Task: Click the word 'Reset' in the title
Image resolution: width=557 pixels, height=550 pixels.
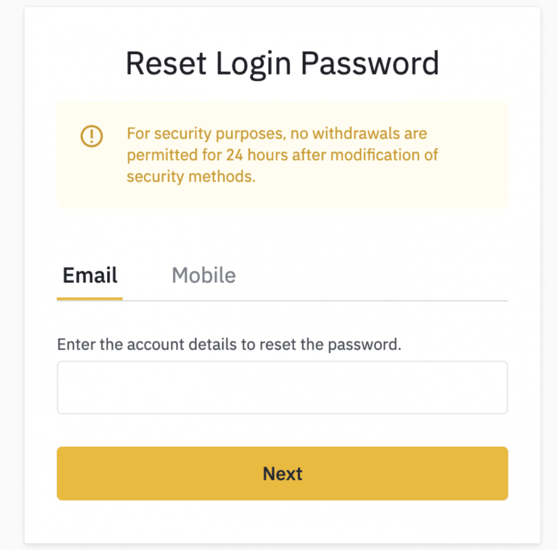Action: click(166, 63)
